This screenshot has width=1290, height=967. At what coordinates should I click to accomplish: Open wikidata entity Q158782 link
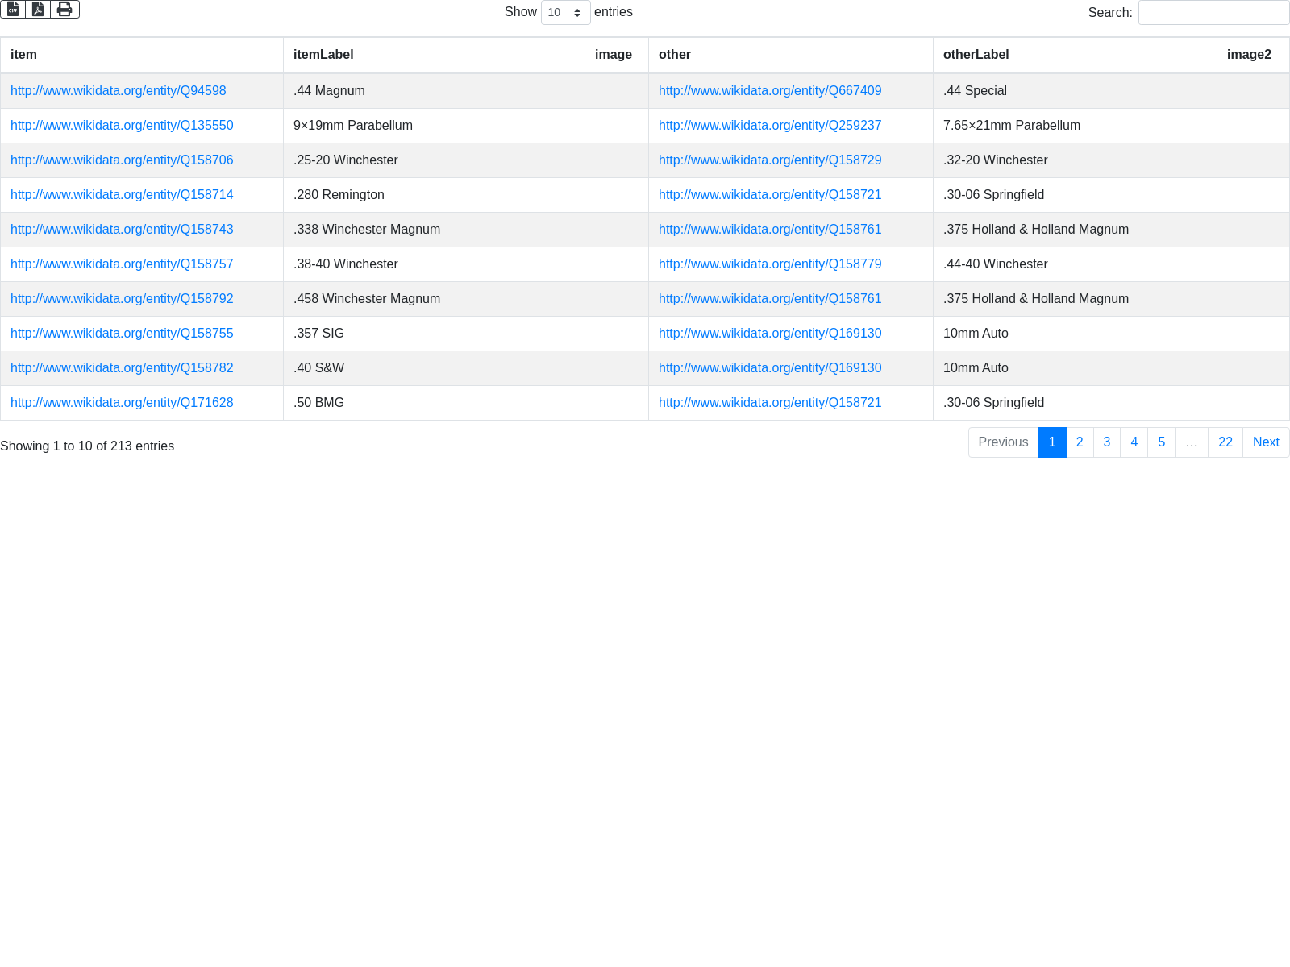[122, 368]
